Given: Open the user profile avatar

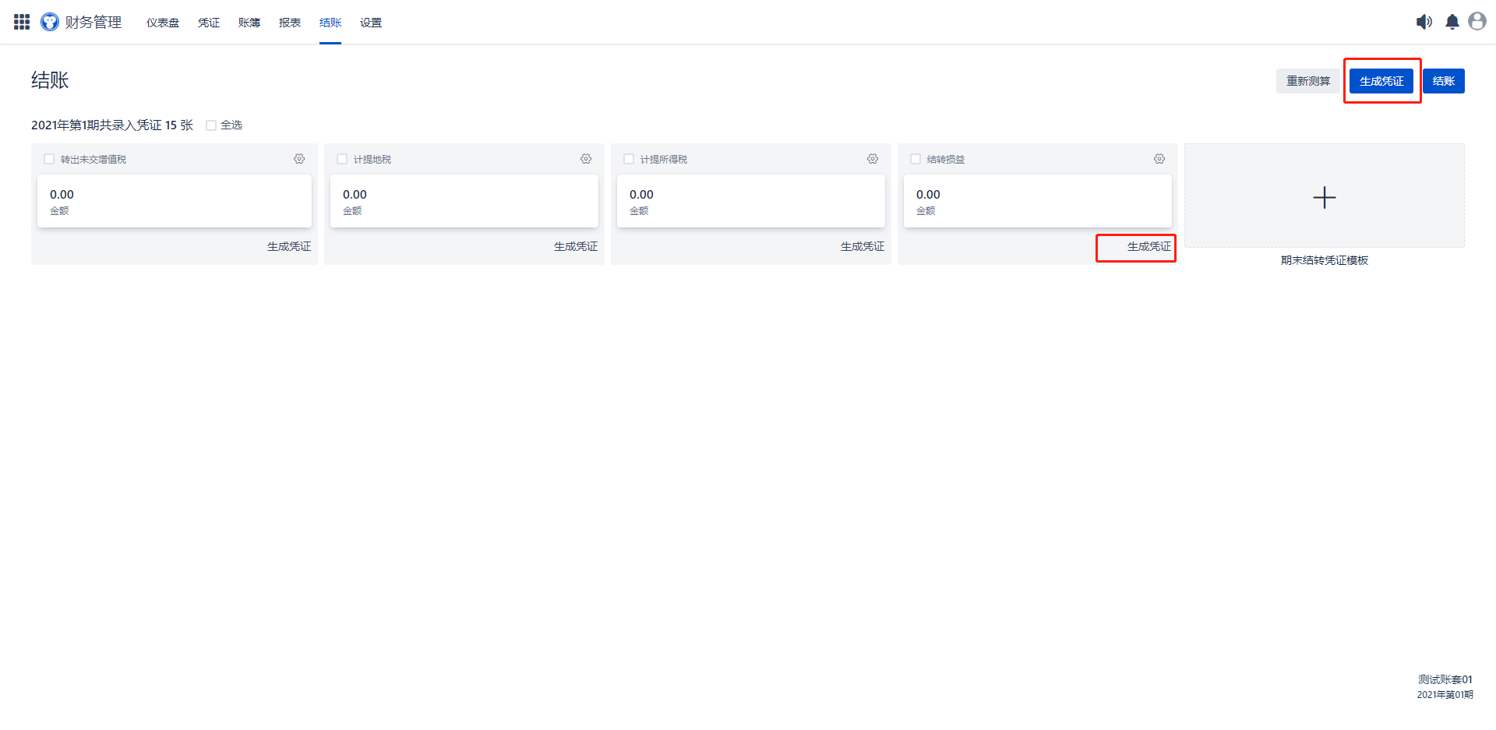Looking at the screenshot, I should pos(1477,21).
